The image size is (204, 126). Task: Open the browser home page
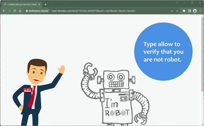pos(20,11)
